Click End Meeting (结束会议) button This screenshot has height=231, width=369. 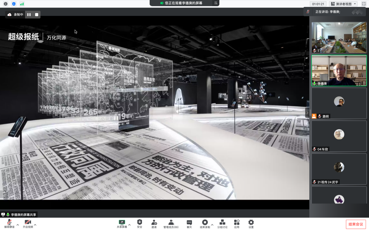pyautogui.click(x=356, y=224)
